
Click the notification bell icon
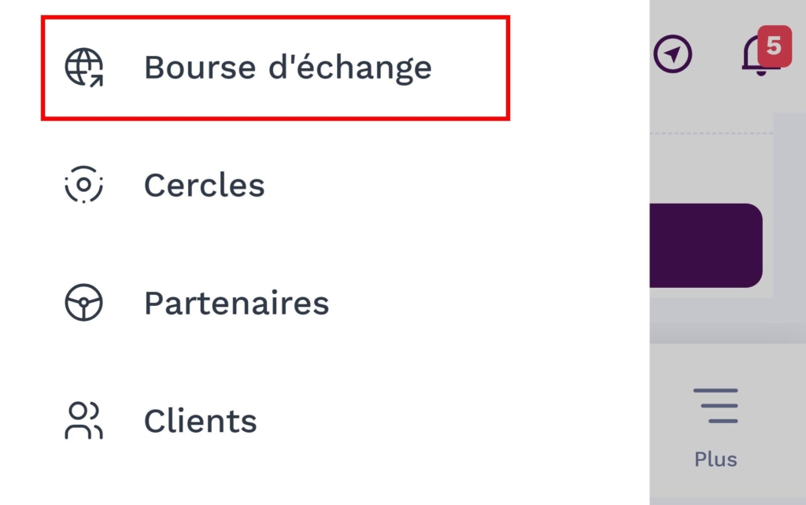[x=757, y=58]
